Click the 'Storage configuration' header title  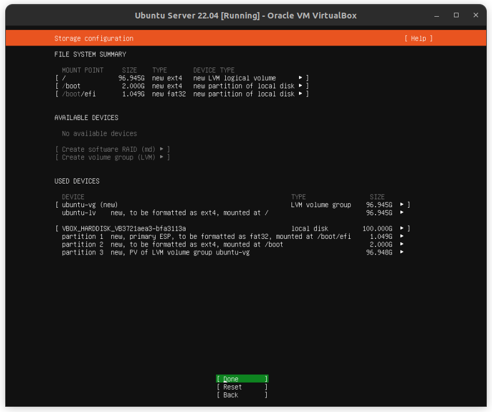[94, 38]
